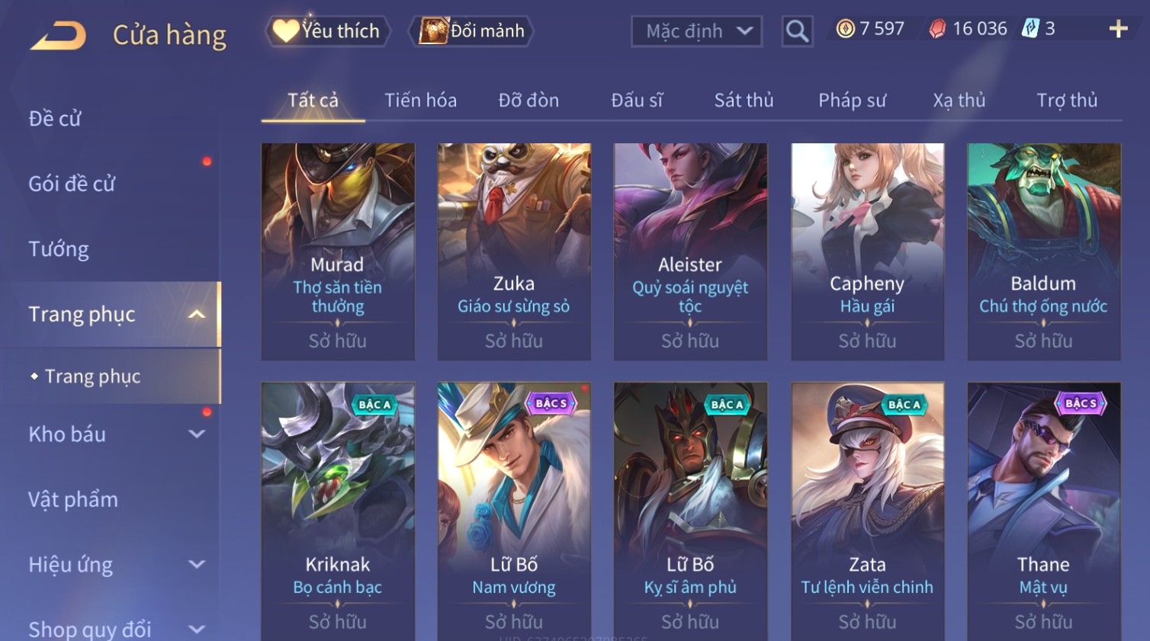Select the Capheny Hầu gái skin card
Image resolution: width=1150 pixels, height=641 pixels.
pos(867,252)
